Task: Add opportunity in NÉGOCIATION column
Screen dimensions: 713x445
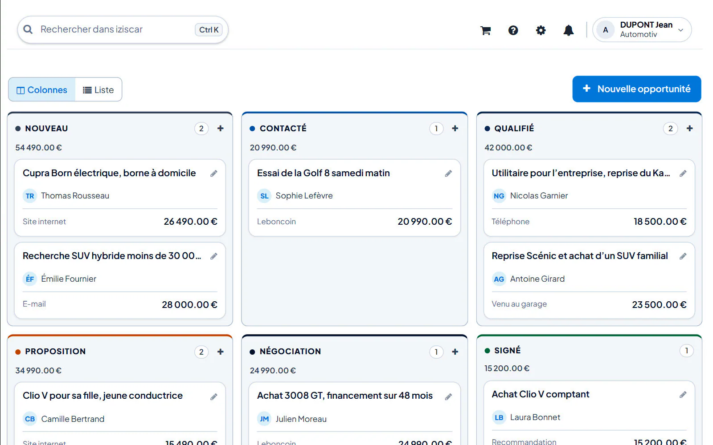Action: (x=455, y=352)
